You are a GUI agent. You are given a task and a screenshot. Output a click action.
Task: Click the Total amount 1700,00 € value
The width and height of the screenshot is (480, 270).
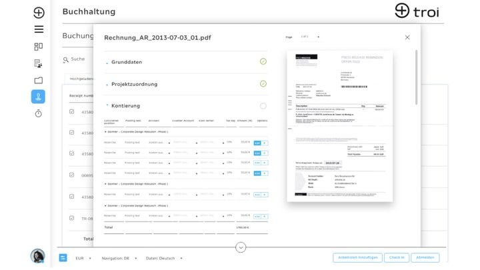click(x=243, y=227)
